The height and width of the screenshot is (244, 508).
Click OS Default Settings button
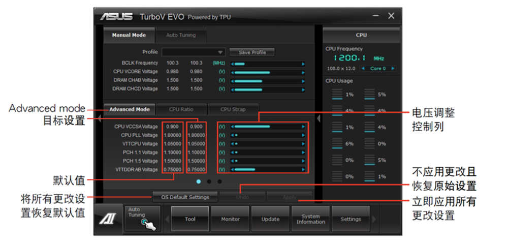coord(185,197)
